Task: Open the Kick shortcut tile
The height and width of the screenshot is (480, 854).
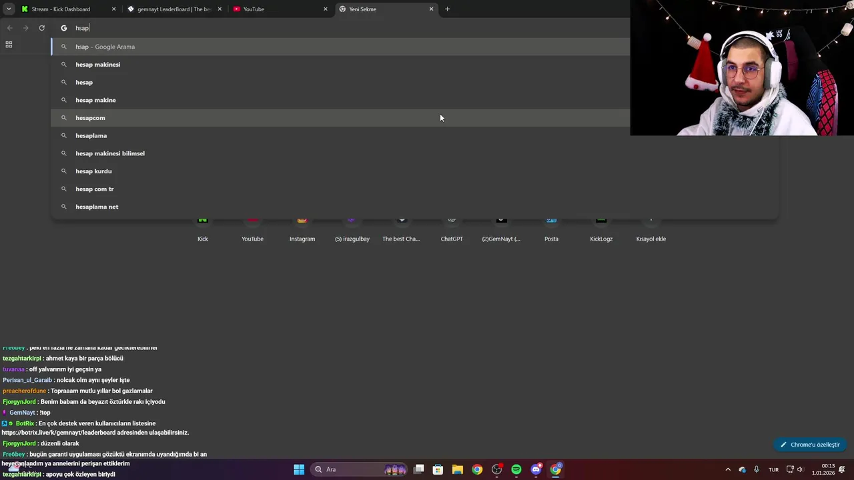Action: [x=203, y=229]
